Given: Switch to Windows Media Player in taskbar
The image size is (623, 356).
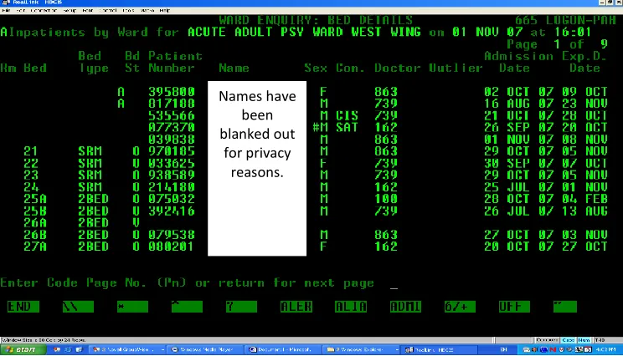Looking at the screenshot, I should (x=206, y=349).
